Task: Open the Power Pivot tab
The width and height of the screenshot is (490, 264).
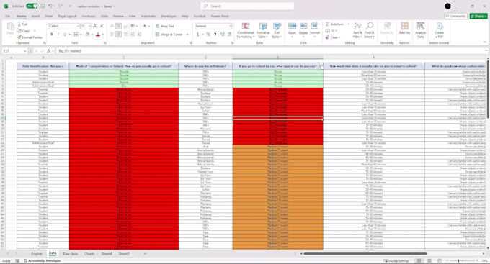Action: pos(220,16)
